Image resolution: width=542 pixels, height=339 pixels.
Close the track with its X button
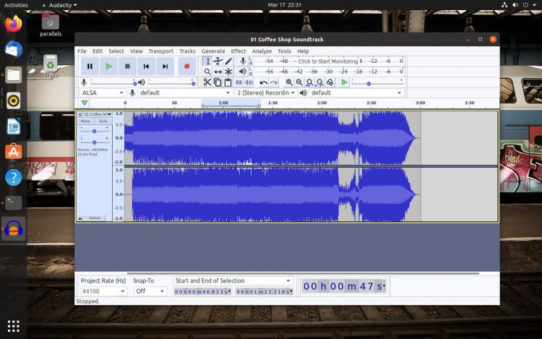(80, 114)
